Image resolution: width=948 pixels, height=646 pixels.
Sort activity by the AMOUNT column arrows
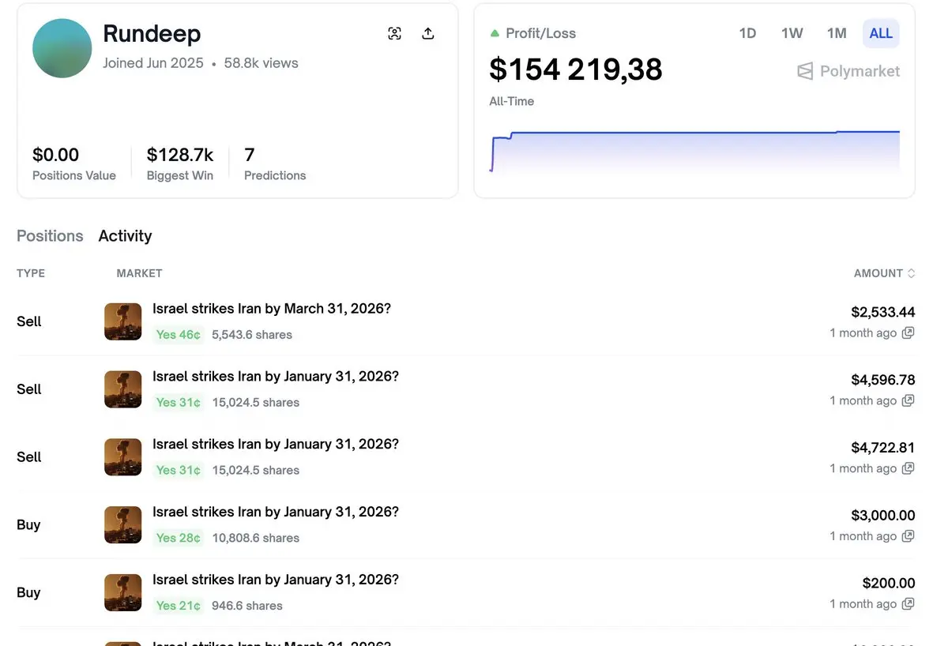[911, 273]
